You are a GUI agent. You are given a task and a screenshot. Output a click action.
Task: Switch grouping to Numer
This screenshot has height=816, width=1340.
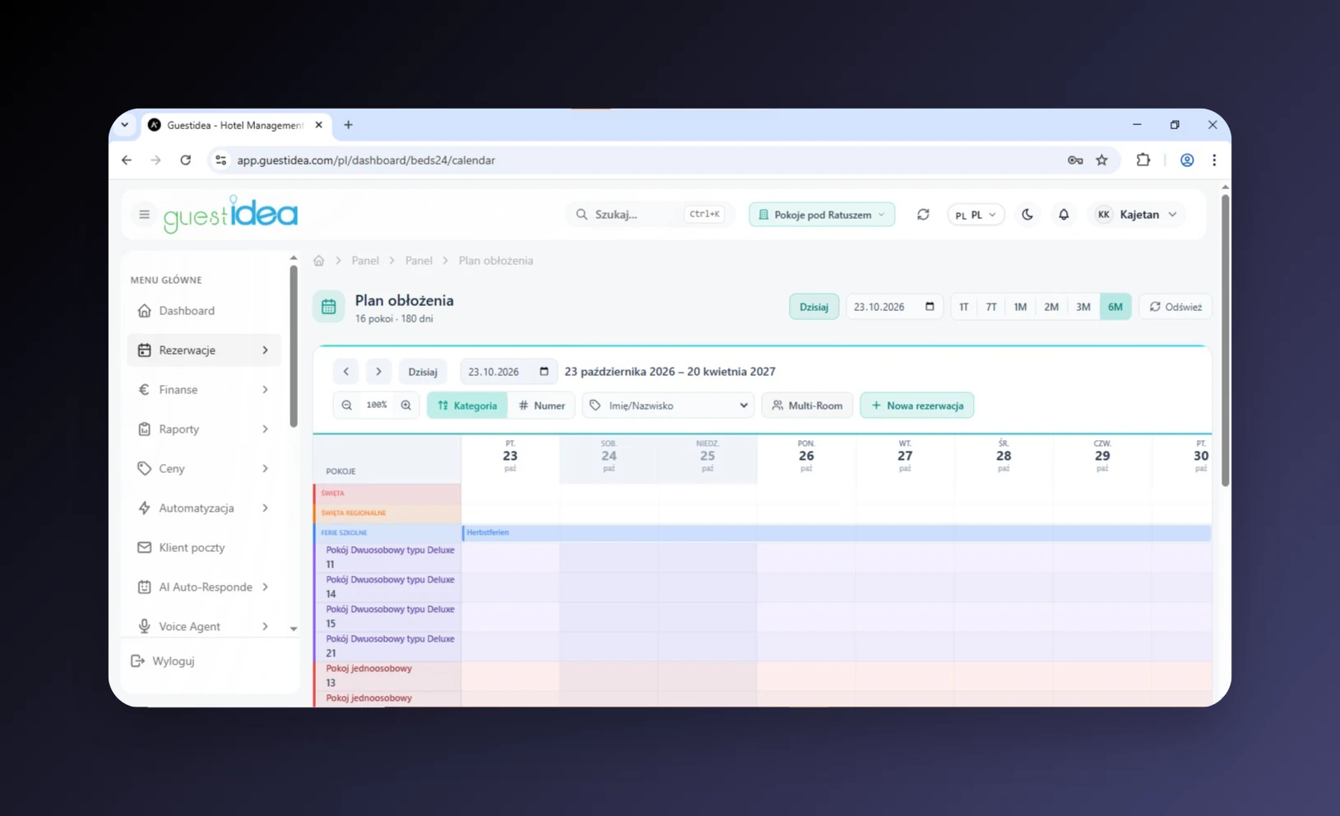(541, 406)
